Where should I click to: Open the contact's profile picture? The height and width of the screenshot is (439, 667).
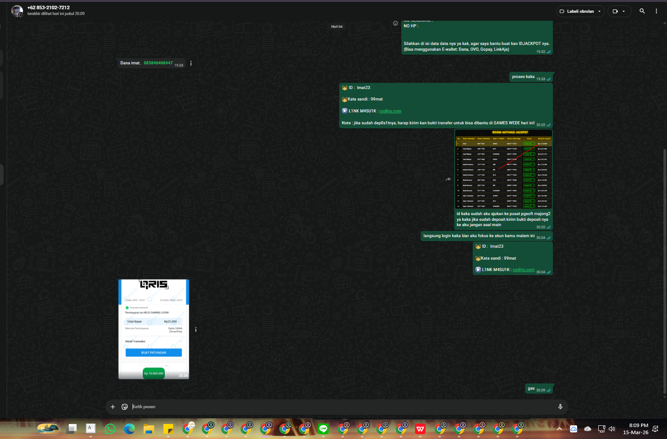coord(17,11)
